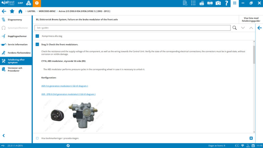Open help question mark
The height and width of the screenshot is (148, 263).
coord(226,3)
